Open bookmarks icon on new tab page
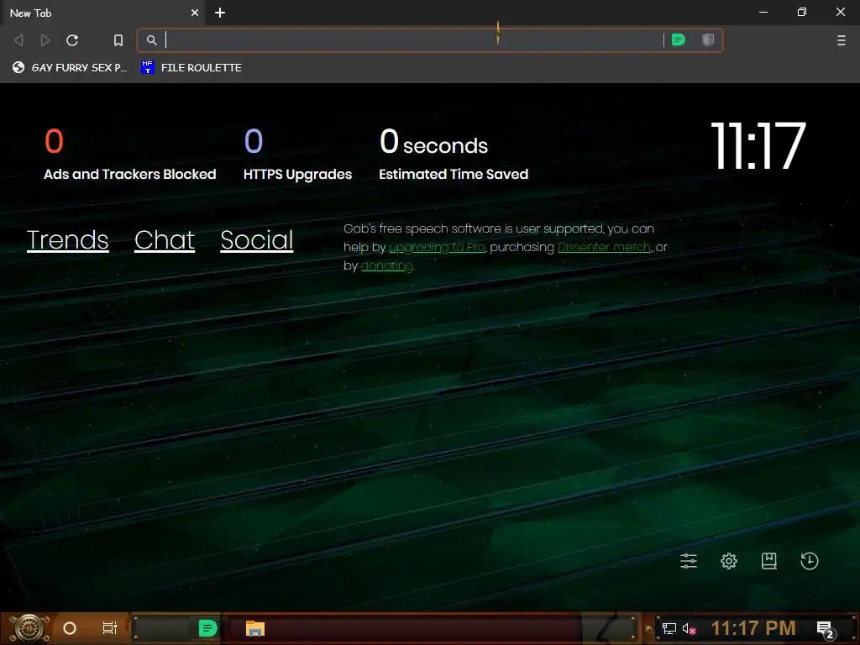Viewport: 860px width, 645px height. point(769,560)
